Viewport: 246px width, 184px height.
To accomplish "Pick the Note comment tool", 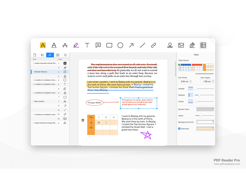I will [98, 45].
